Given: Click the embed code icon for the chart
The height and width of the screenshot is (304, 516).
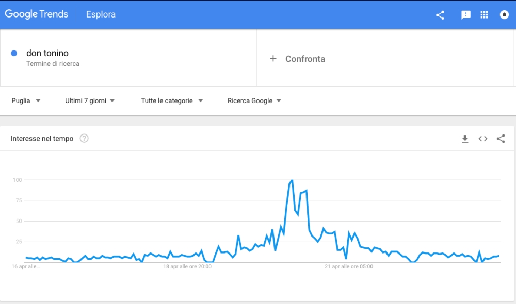Looking at the screenshot, I should [483, 139].
